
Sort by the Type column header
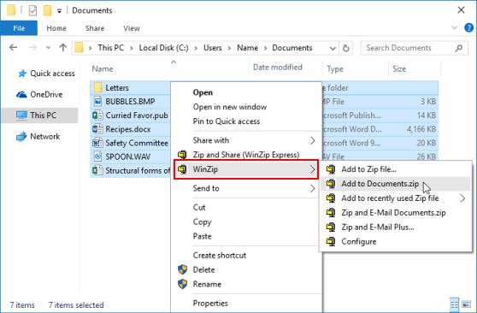click(335, 69)
